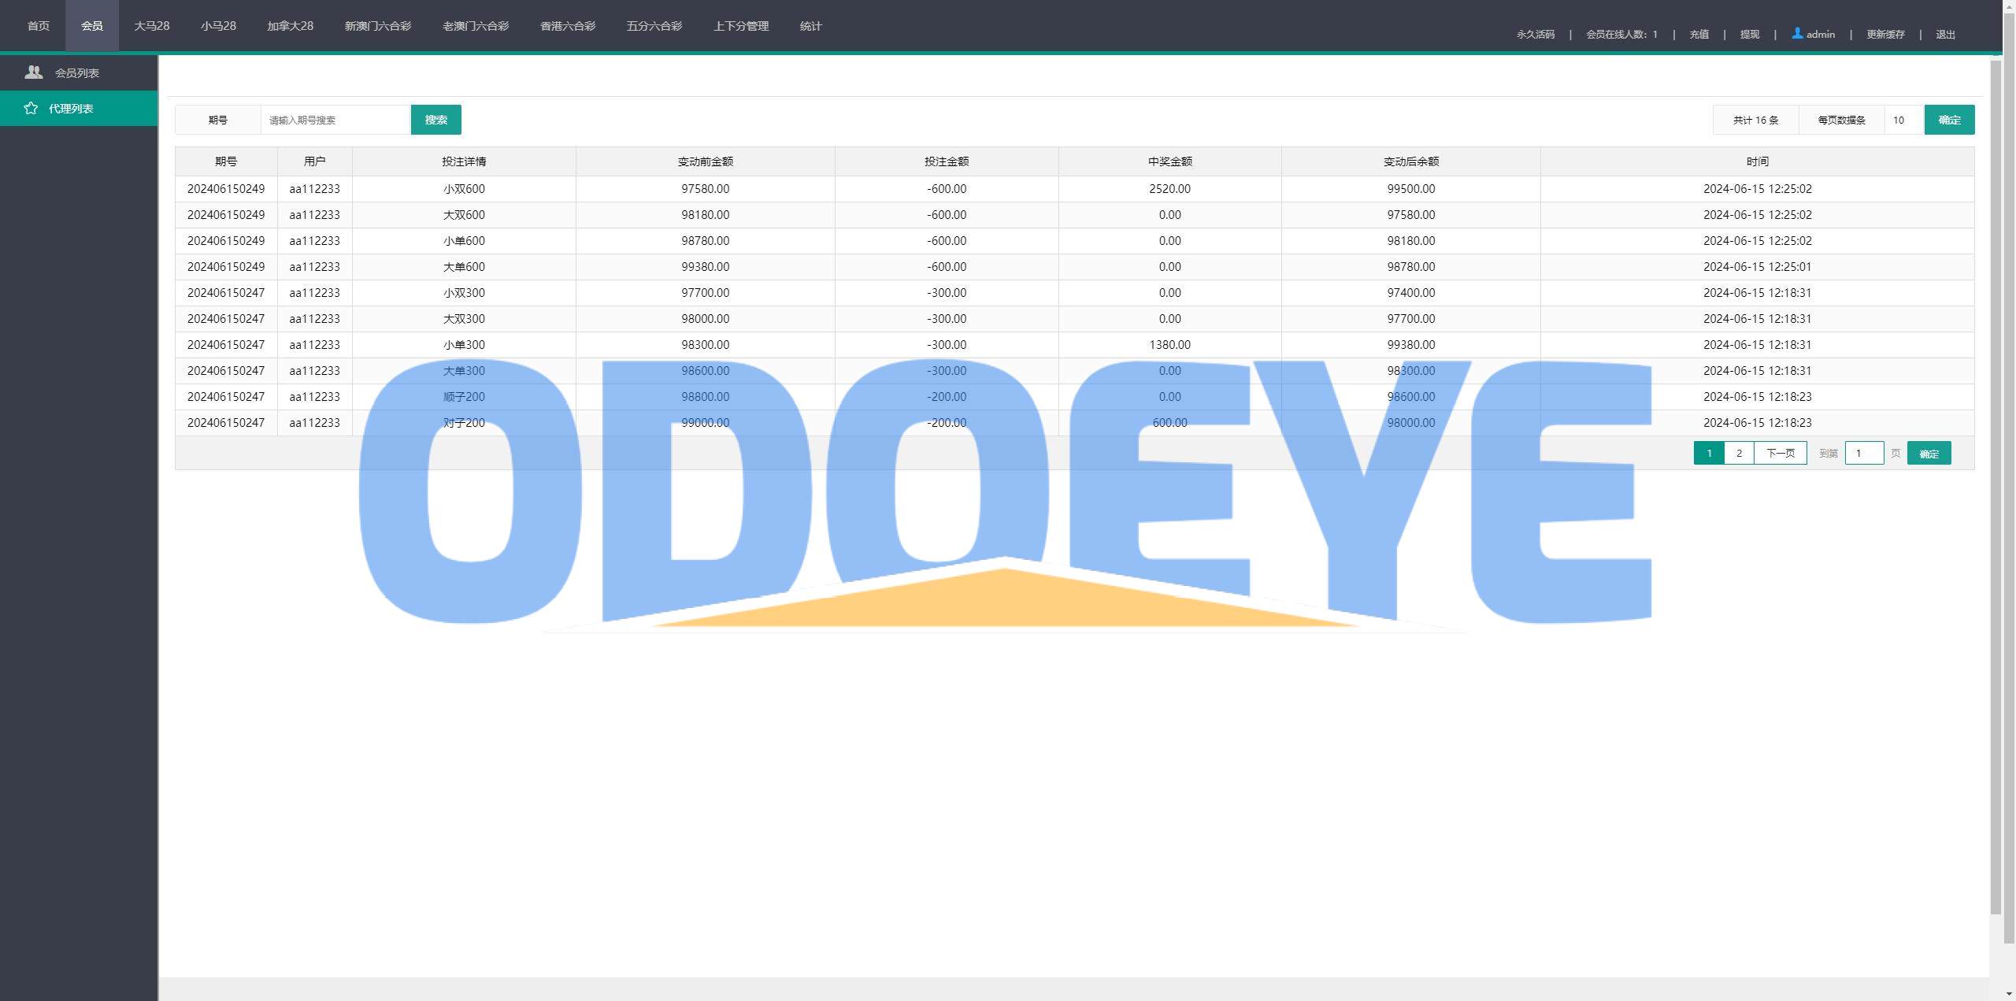Go to page 2 of results
The image size is (2016, 1001).
pos(1739,453)
